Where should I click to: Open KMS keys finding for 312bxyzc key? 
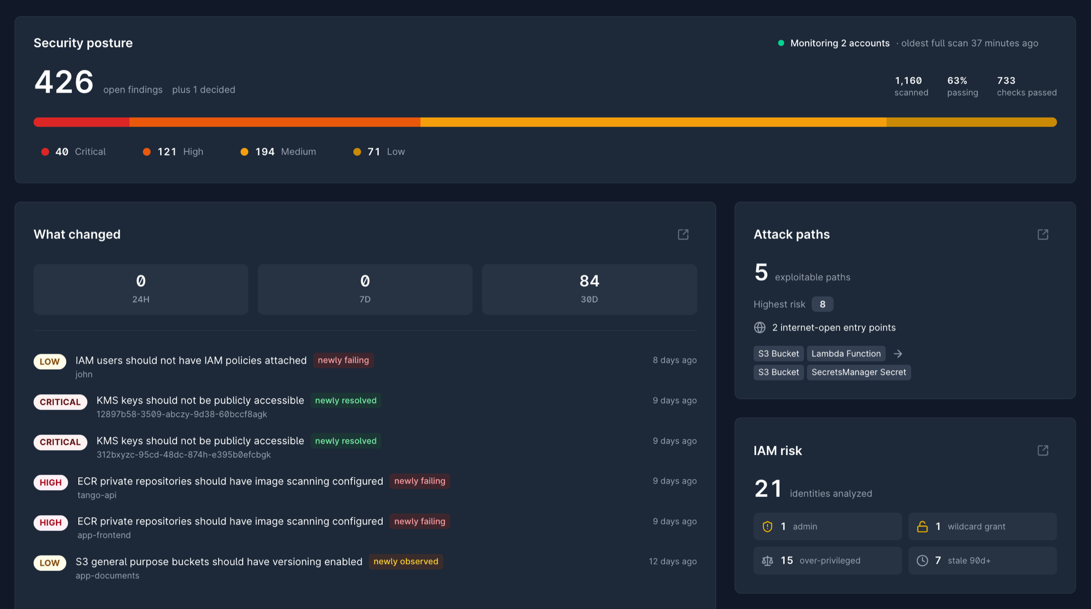point(365,447)
